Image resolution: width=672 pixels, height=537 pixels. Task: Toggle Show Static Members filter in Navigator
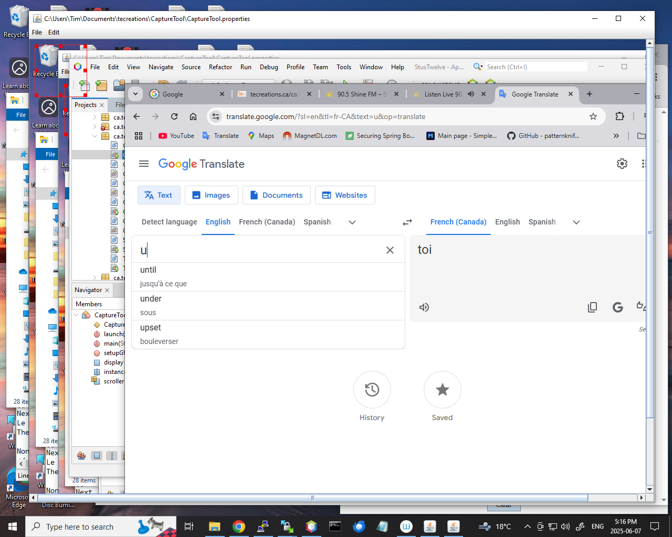click(x=112, y=456)
